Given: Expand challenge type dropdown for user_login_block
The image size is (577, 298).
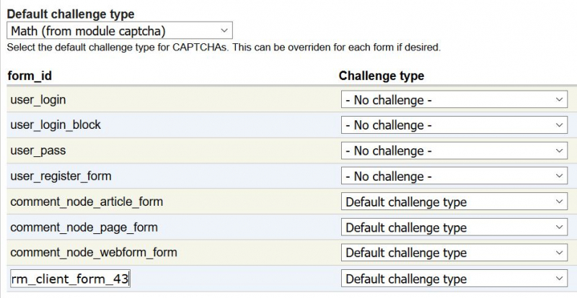Looking at the screenshot, I should click(454, 125).
